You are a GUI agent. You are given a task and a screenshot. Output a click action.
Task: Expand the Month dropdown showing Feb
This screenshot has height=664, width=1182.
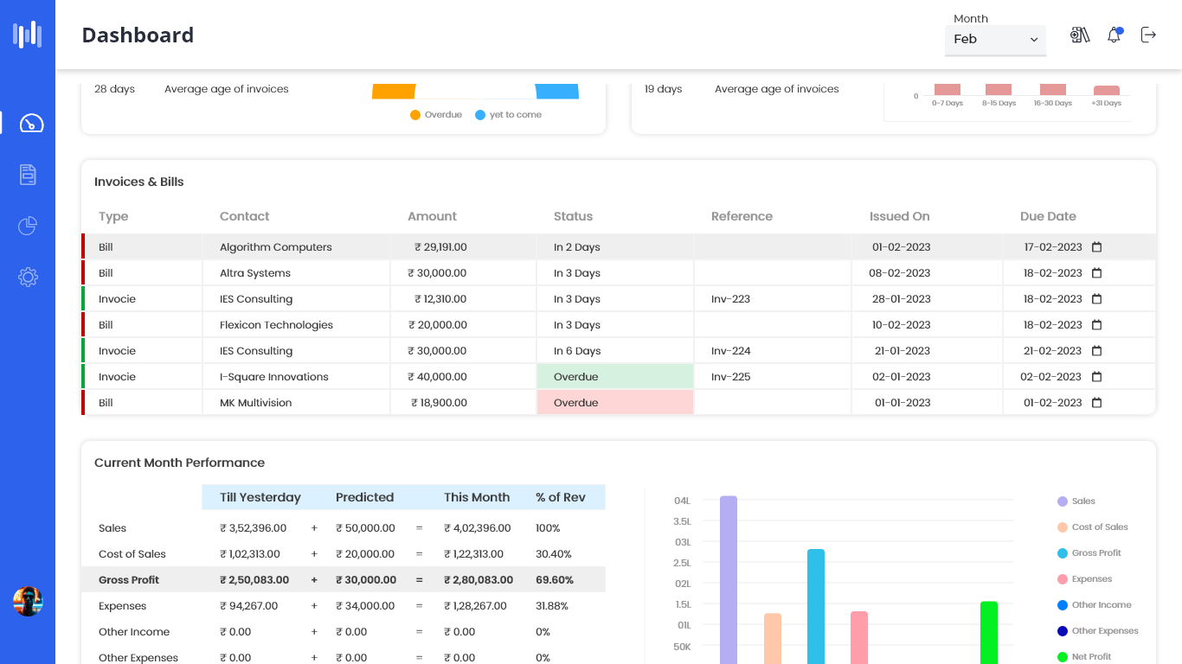coord(995,40)
